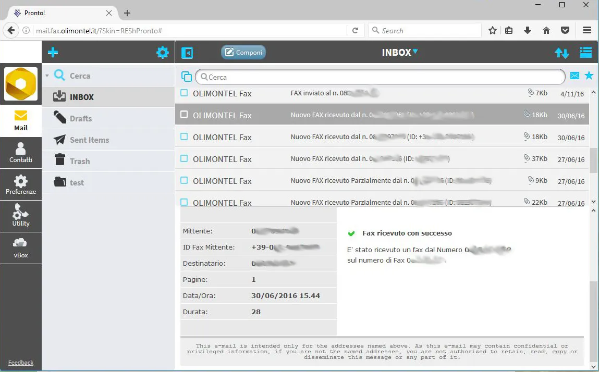Switch to the Contatti section
The width and height of the screenshot is (599, 372).
21,152
